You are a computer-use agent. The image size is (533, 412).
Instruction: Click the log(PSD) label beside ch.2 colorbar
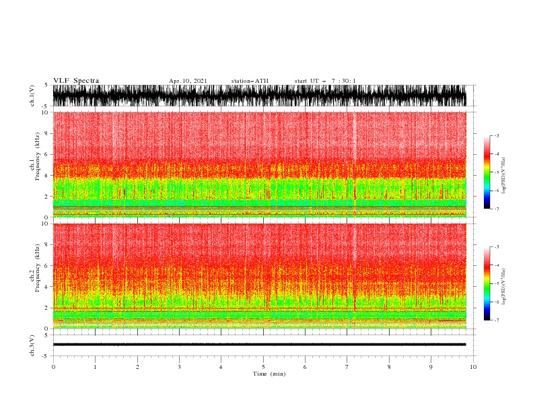(503, 287)
